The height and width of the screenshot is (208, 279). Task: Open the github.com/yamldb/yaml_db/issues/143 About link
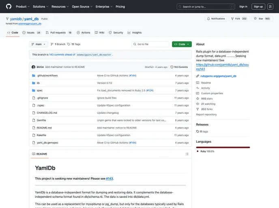pos(222,67)
